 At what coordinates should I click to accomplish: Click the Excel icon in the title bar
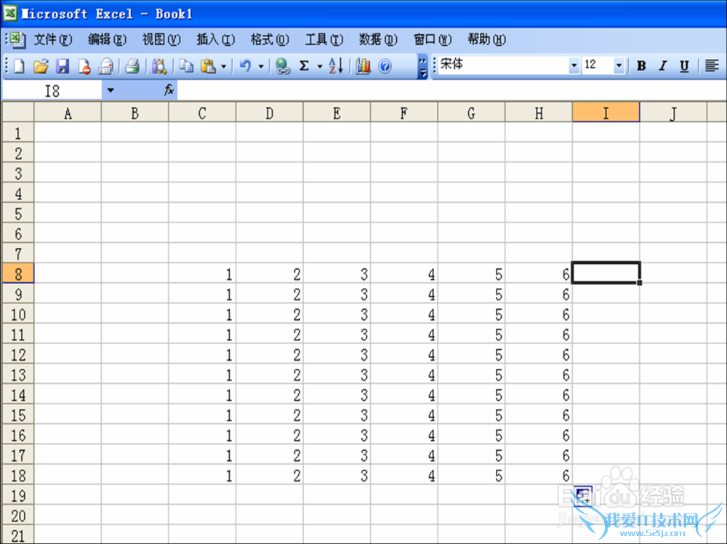pos(9,13)
